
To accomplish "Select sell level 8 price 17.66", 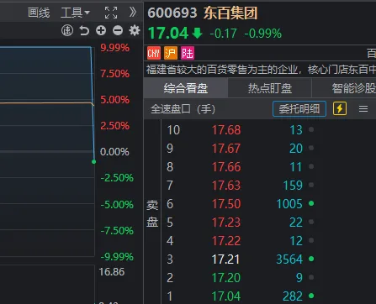I will coord(226,167).
